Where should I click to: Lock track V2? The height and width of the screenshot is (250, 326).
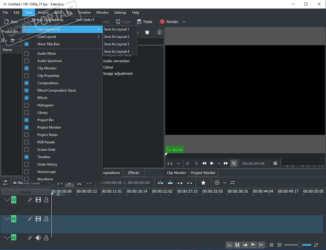[46, 200]
